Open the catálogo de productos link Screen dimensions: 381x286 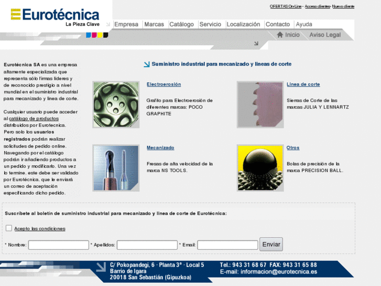34,119
